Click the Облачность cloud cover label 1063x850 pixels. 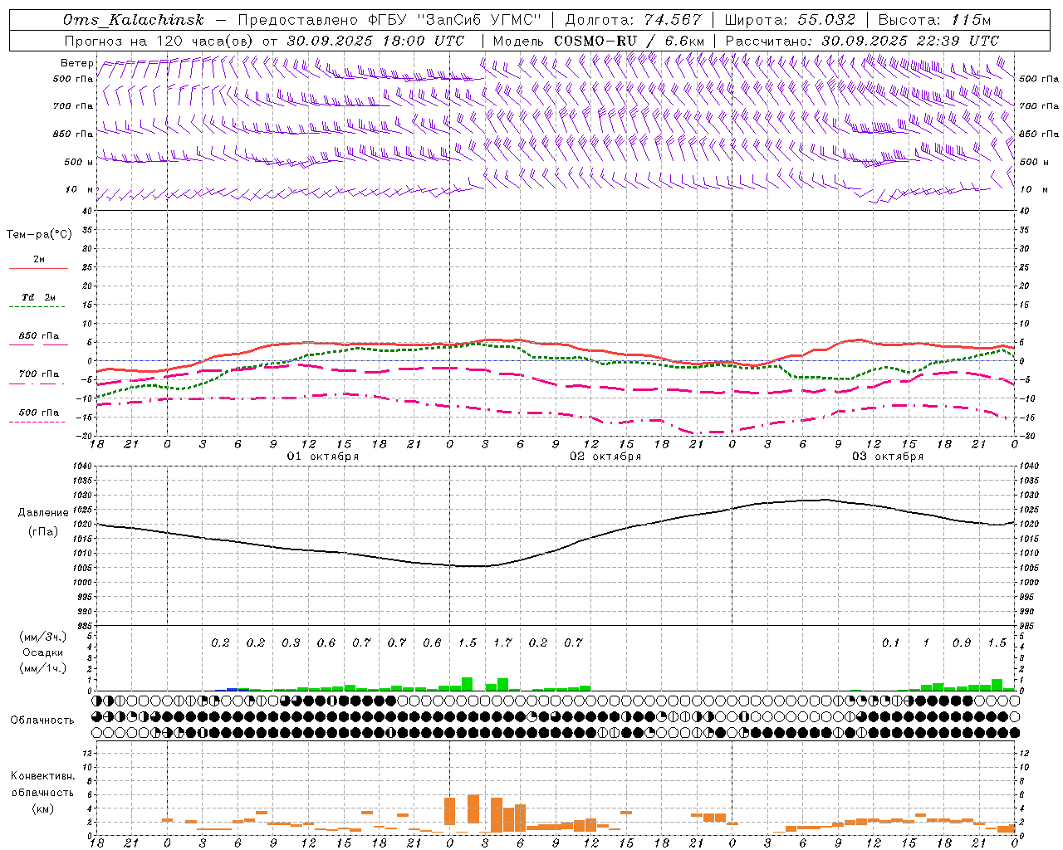(x=42, y=720)
